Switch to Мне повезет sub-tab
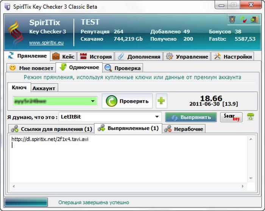Viewport: 265px width, 211px height. tap(31, 68)
